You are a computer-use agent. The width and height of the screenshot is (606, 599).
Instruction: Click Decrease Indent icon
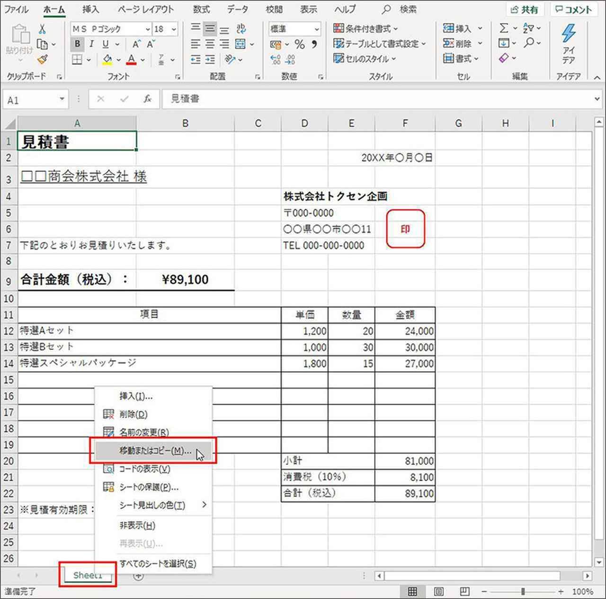(196, 60)
